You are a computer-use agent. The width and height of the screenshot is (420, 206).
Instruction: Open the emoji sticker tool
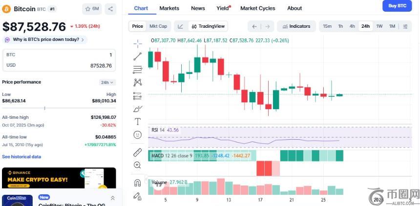click(x=138, y=134)
